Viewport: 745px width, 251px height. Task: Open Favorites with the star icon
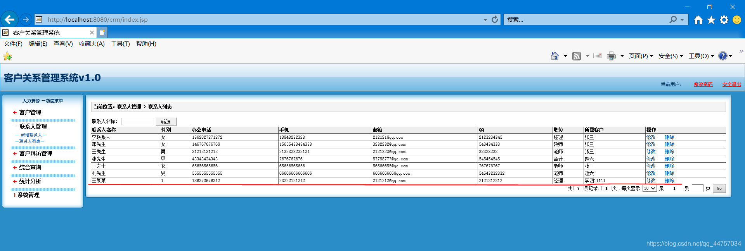[x=711, y=20]
